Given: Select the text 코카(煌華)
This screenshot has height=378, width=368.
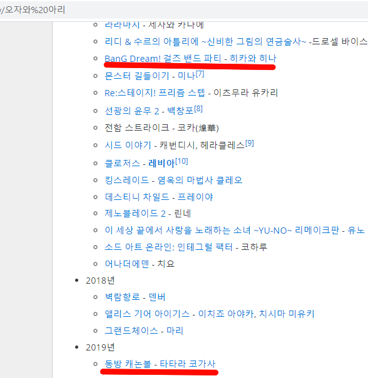Looking at the screenshot, I should point(198,127).
